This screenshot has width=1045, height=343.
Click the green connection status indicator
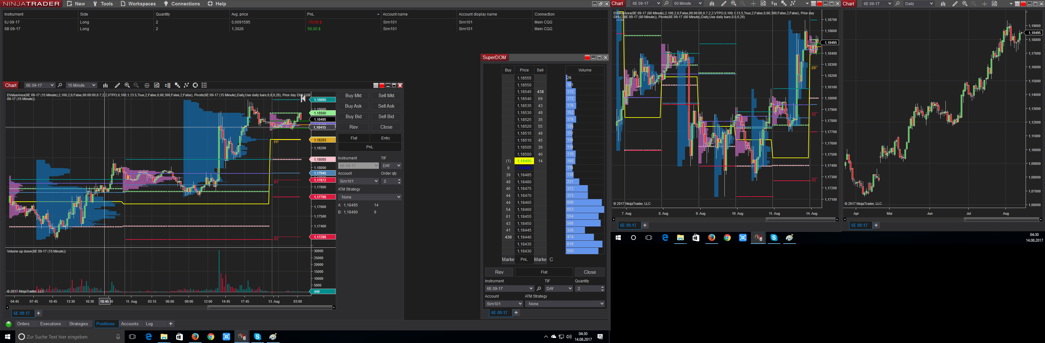point(9,324)
